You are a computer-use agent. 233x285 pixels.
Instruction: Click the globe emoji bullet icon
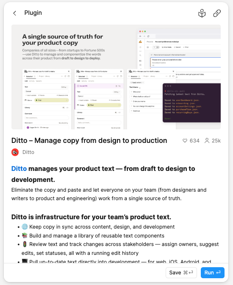pyautogui.click(x=25, y=227)
